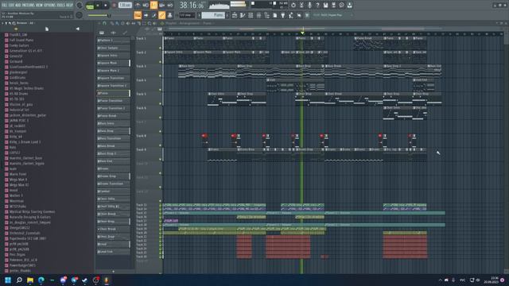Open the global snap selector dropdown
509x286 pixels.
[187, 15]
